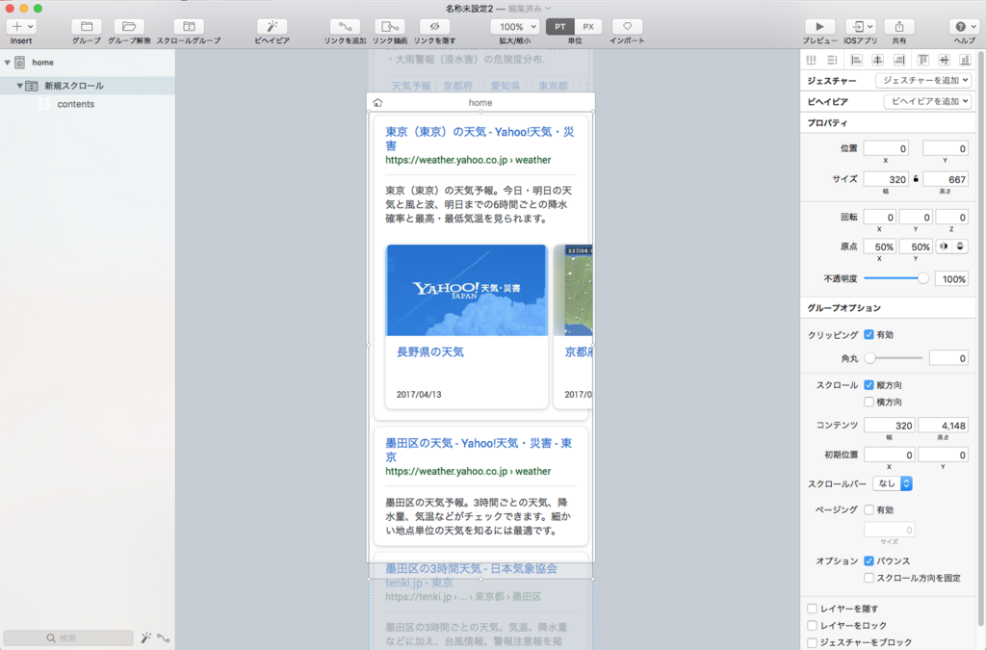Open the Insert plus menu

(x=21, y=26)
